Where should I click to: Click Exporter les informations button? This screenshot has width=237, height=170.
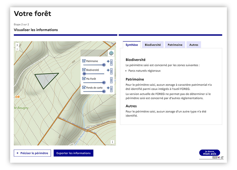tap(73, 153)
